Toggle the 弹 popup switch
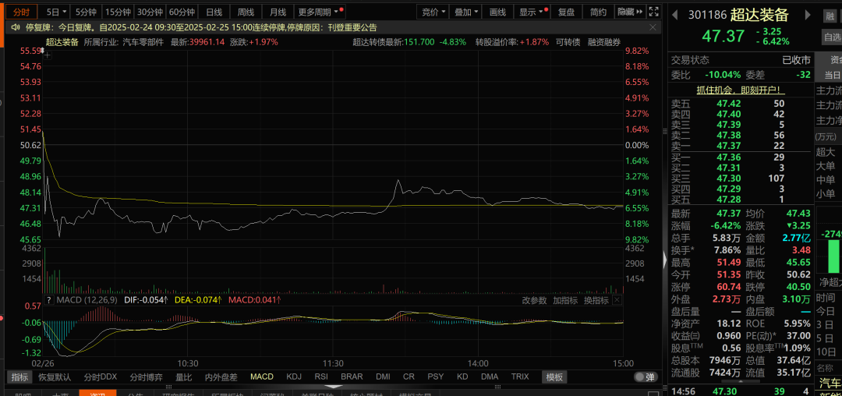Viewport: 842px width, 396px height. coord(645,377)
